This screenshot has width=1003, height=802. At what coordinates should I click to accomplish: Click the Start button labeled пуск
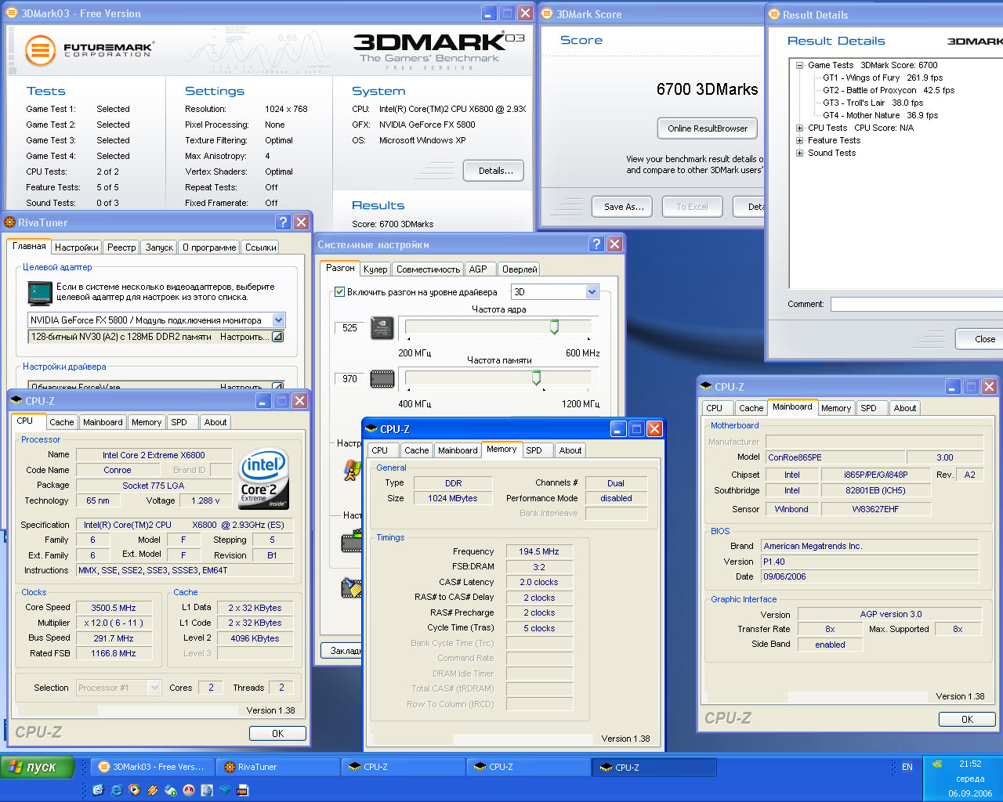coord(37,767)
